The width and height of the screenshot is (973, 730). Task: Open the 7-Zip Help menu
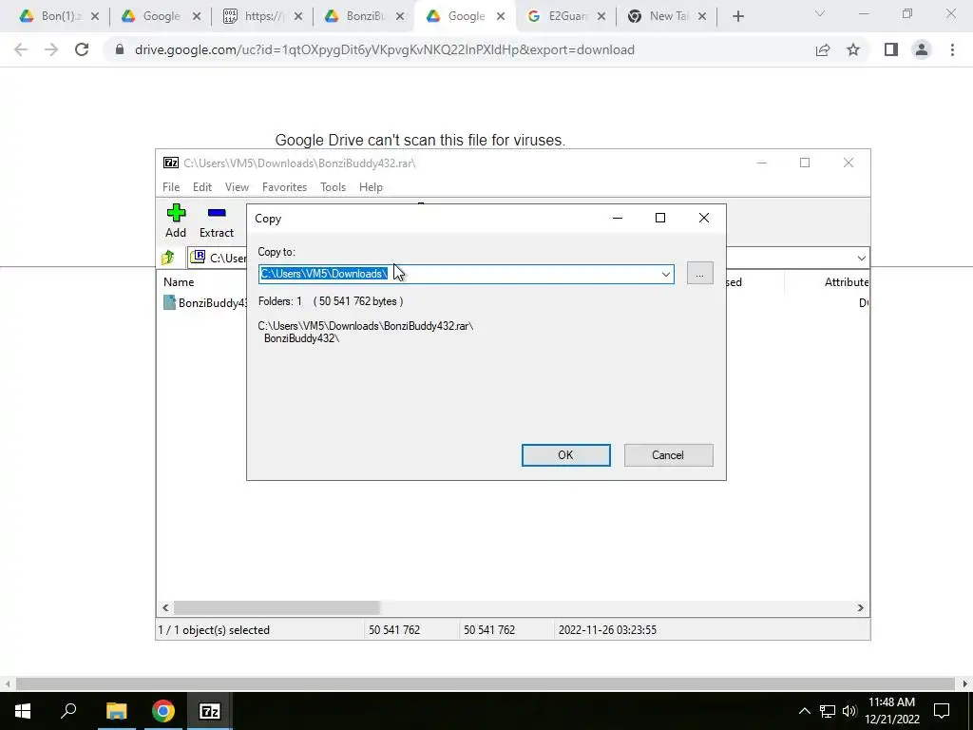371,187
